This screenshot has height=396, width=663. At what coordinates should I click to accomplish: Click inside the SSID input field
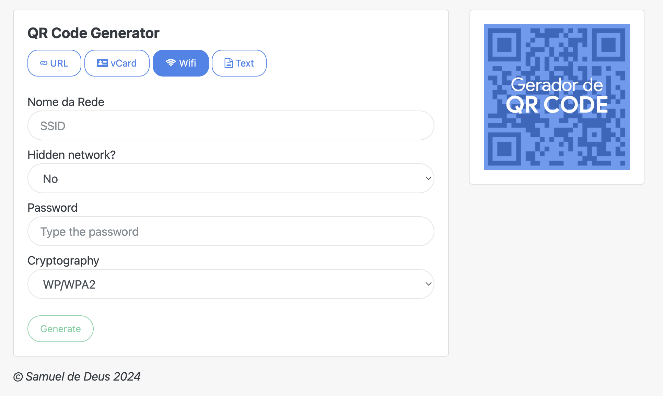231,125
